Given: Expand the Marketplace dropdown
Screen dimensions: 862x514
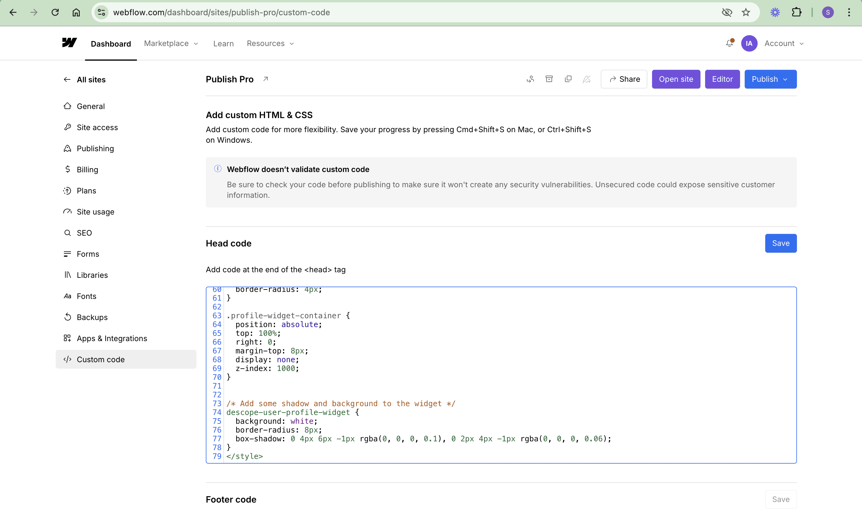Looking at the screenshot, I should [x=171, y=43].
